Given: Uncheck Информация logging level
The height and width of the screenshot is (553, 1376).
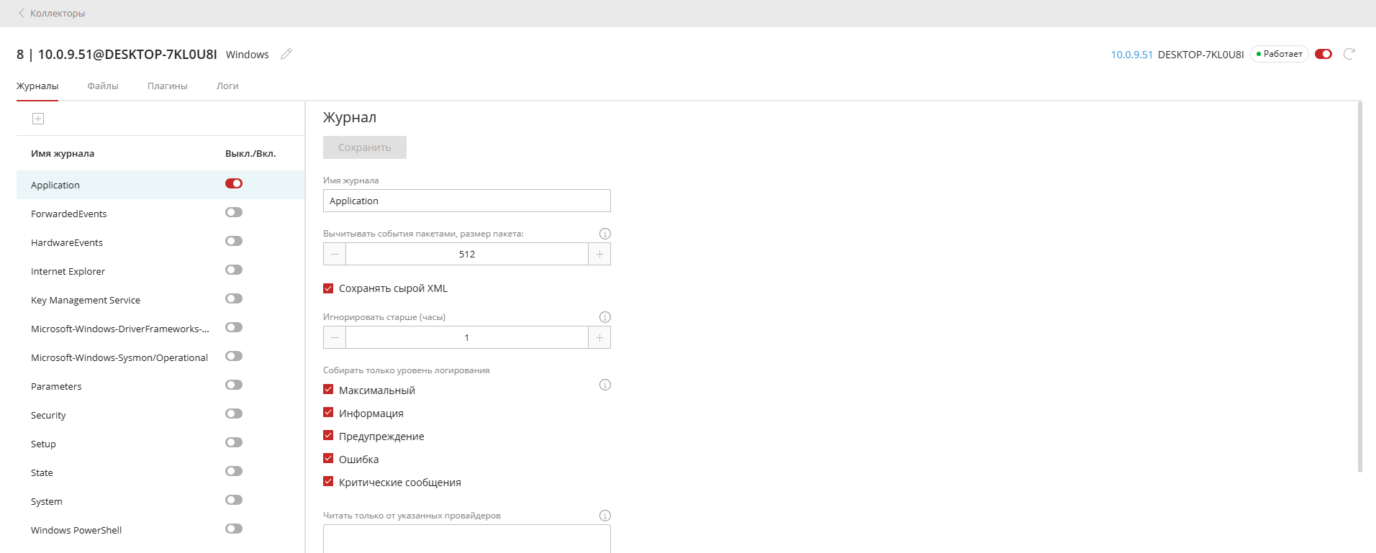Looking at the screenshot, I should tap(328, 413).
